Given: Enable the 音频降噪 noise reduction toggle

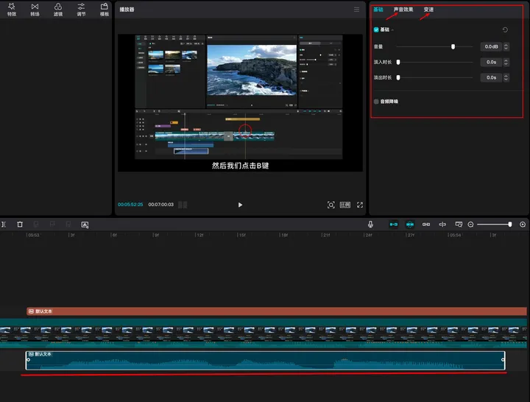Looking at the screenshot, I should pyautogui.click(x=376, y=102).
